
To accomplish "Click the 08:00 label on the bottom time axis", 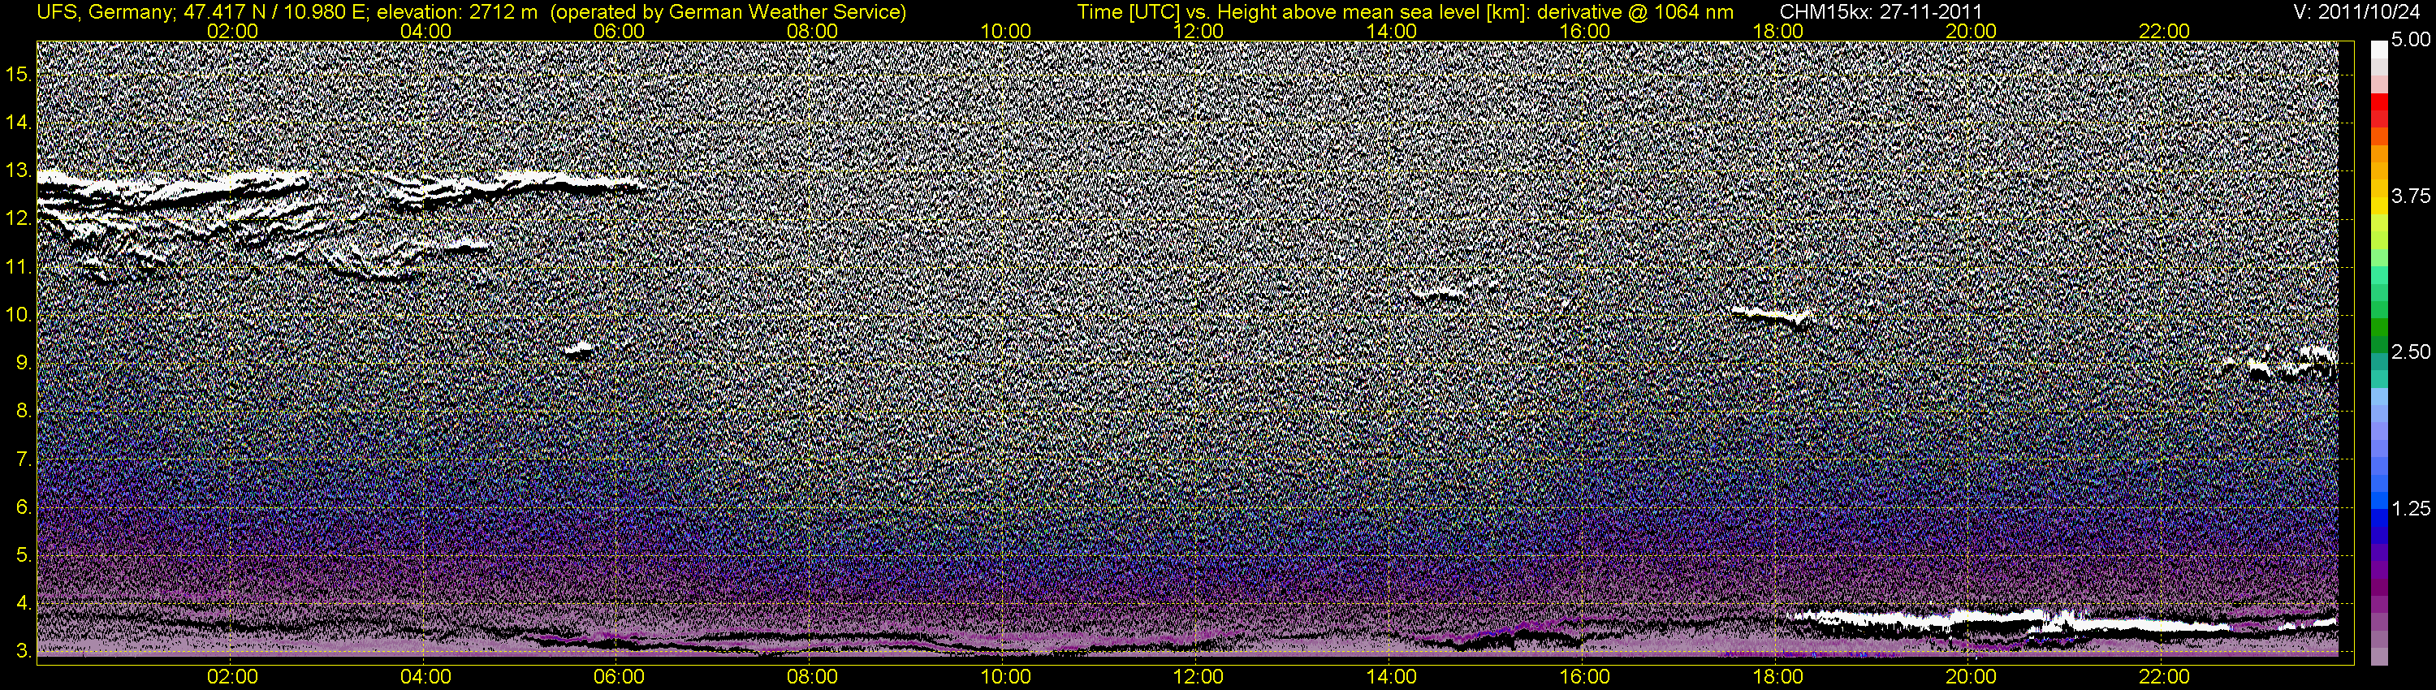I will [812, 677].
